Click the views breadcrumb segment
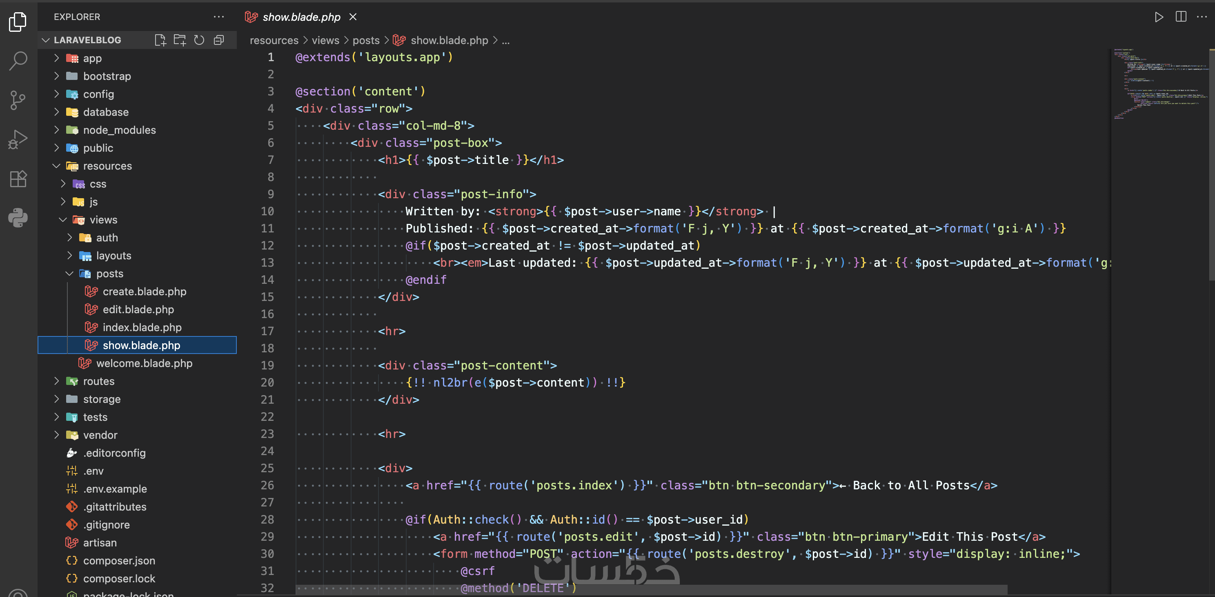1215x597 pixels. coord(325,40)
